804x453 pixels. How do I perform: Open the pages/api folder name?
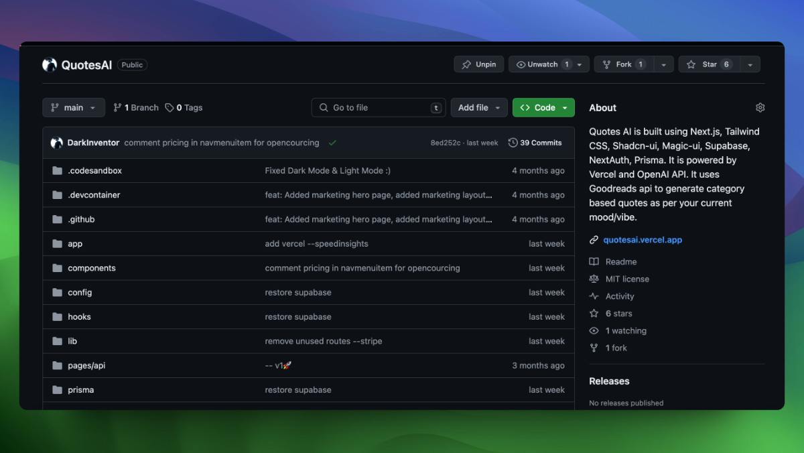click(x=86, y=366)
